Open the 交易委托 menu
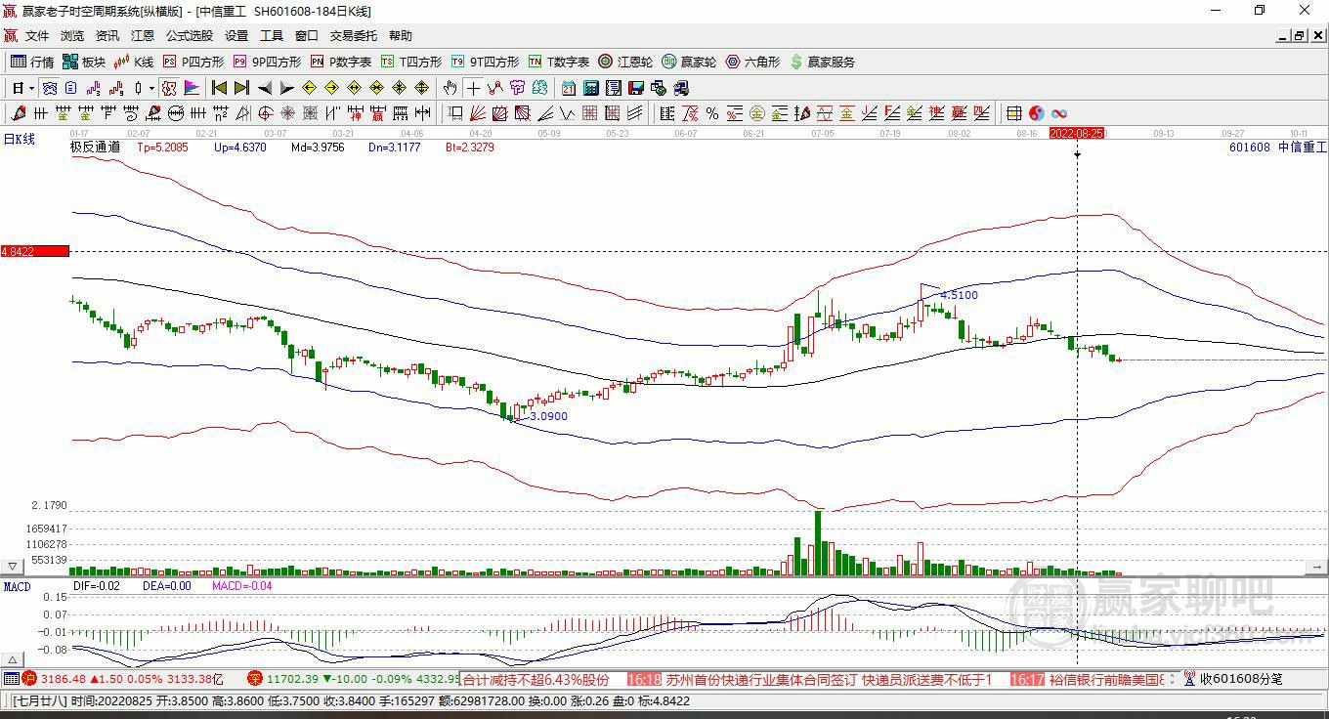The height and width of the screenshot is (719, 1329). click(353, 36)
